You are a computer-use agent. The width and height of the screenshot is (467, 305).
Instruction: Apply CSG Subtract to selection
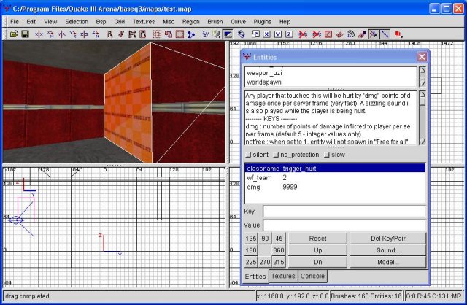157,34
